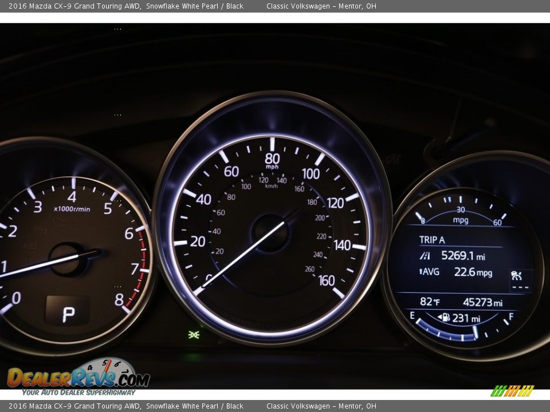Click the road trip distance icon
Viewport: 550px width, 412px height.
pyautogui.click(x=425, y=256)
